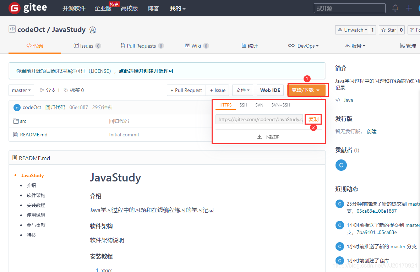Click 特技 in README outline
The image size is (420, 272).
point(31,235)
